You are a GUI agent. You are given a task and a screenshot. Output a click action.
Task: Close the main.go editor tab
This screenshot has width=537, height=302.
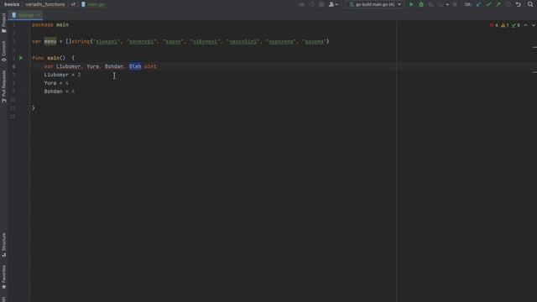click(x=38, y=15)
